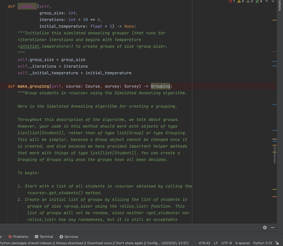Click the highlighted Grouping return type
The image size is (283, 246).
(161, 86)
